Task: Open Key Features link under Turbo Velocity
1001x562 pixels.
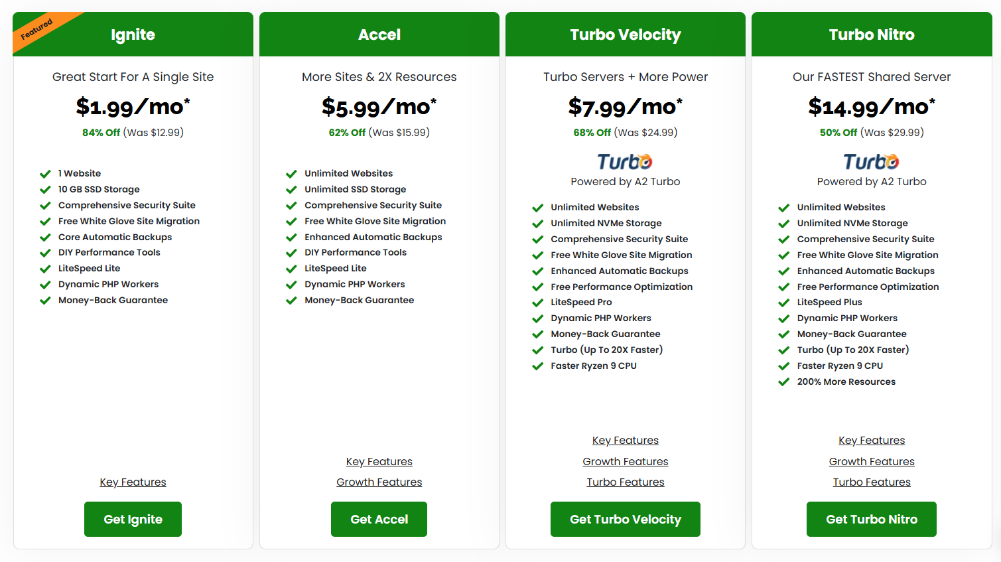Action: click(x=626, y=441)
